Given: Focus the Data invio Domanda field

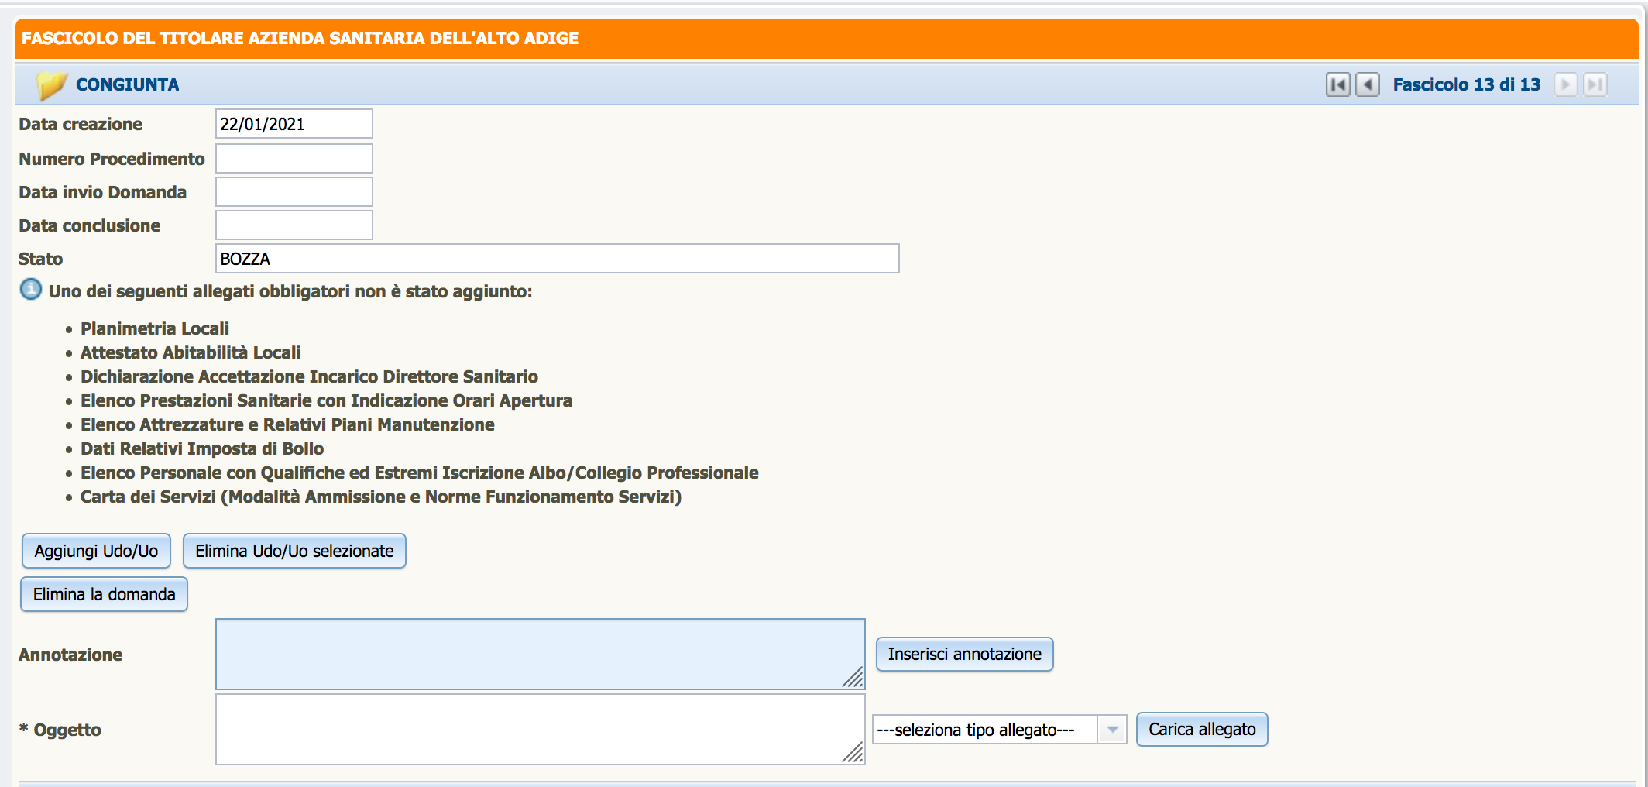Looking at the screenshot, I should tap(294, 192).
